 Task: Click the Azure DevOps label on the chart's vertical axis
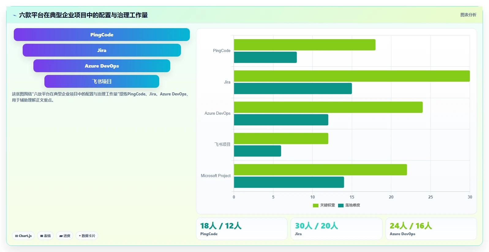pos(217,113)
